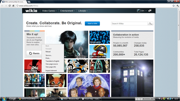Screen dimensions: 180x101
Task: Click the Start a Wiki button
Action: 92,24
